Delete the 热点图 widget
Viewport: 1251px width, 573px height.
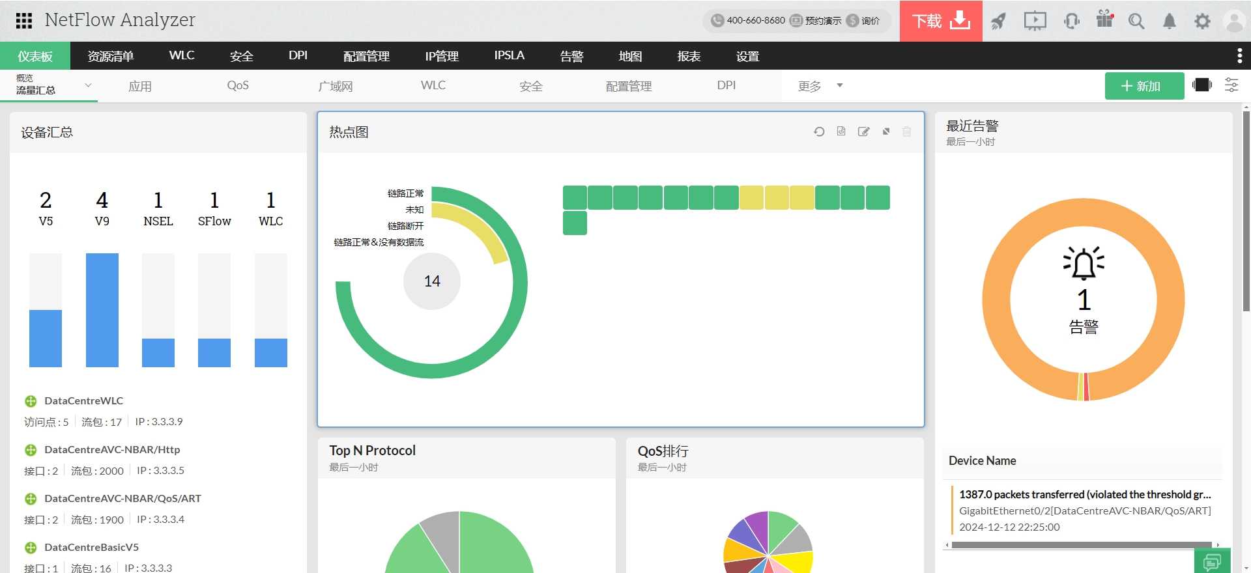[x=906, y=132]
